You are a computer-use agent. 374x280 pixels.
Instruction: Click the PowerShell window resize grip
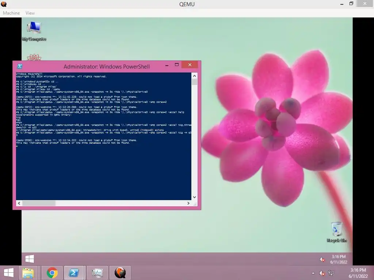pyautogui.click(x=195, y=204)
